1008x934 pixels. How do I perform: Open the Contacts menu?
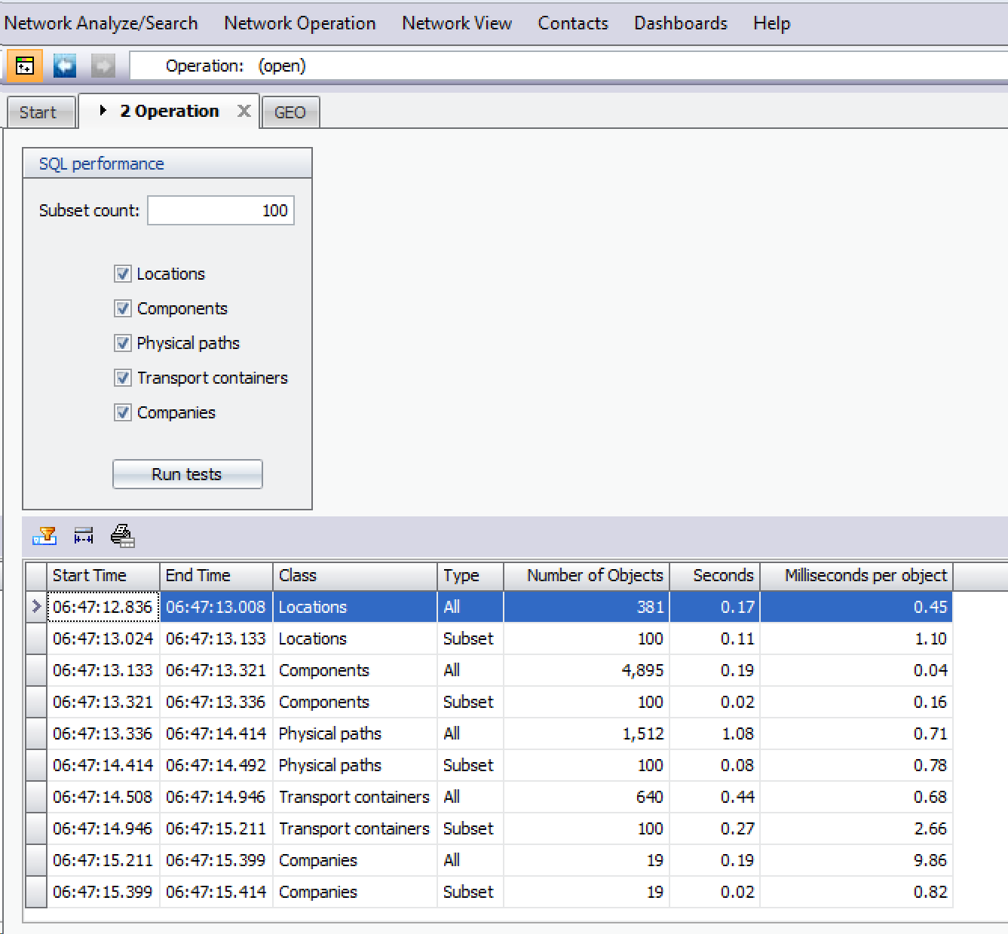click(x=573, y=23)
